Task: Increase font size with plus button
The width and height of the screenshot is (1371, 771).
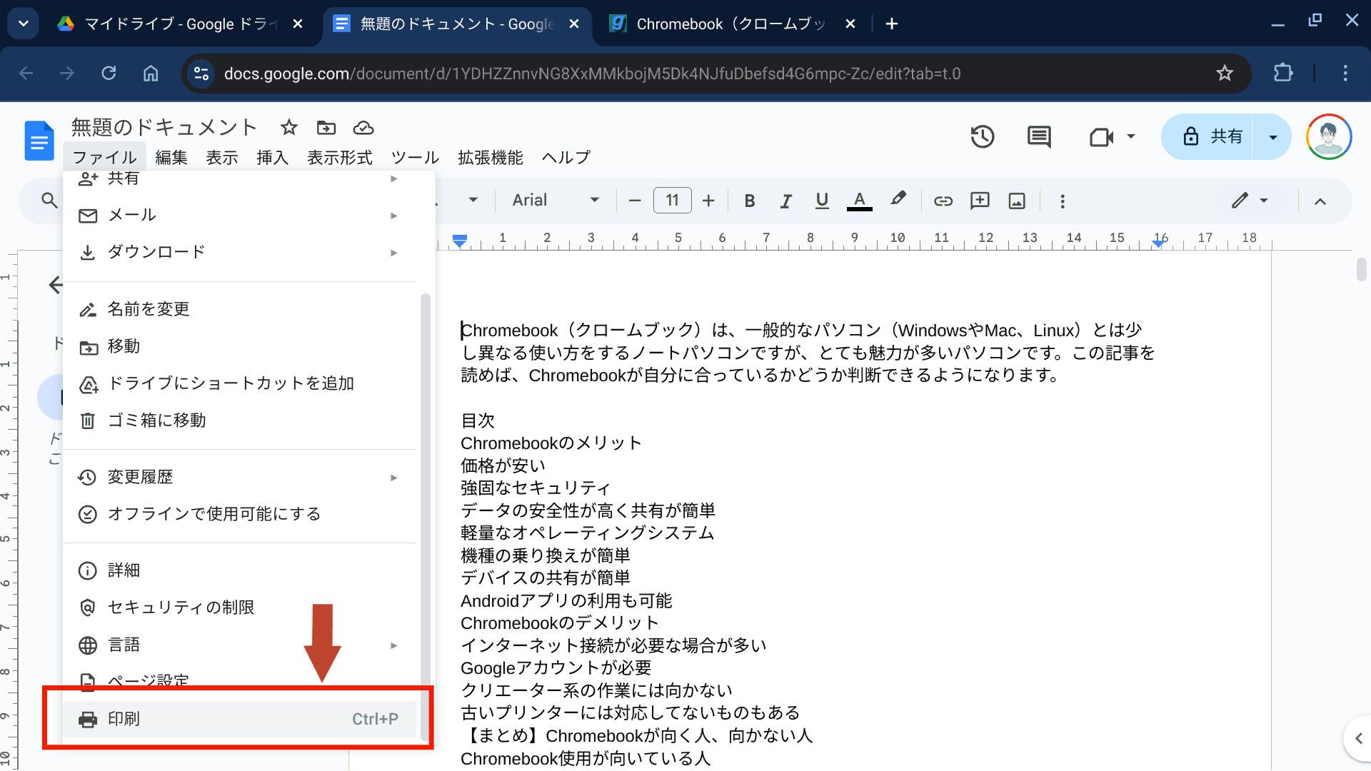Action: click(x=708, y=201)
